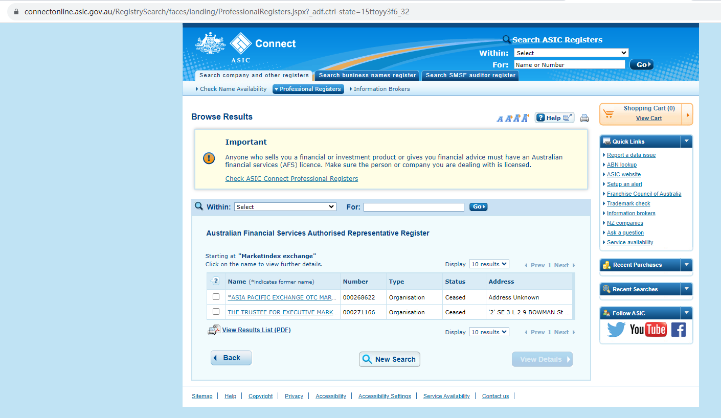Open ASIC website quick link
The image size is (721, 418).
point(624,174)
